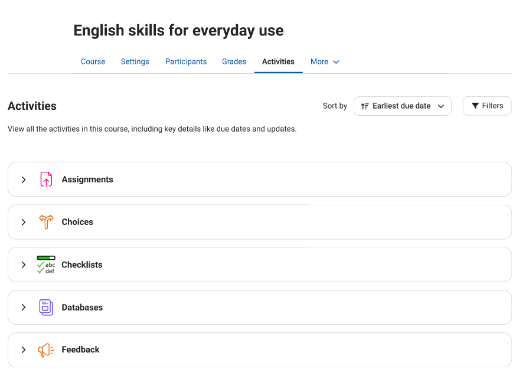Click the purple Databases icon
The width and height of the screenshot is (526, 369).
click(x=46, y=307)
